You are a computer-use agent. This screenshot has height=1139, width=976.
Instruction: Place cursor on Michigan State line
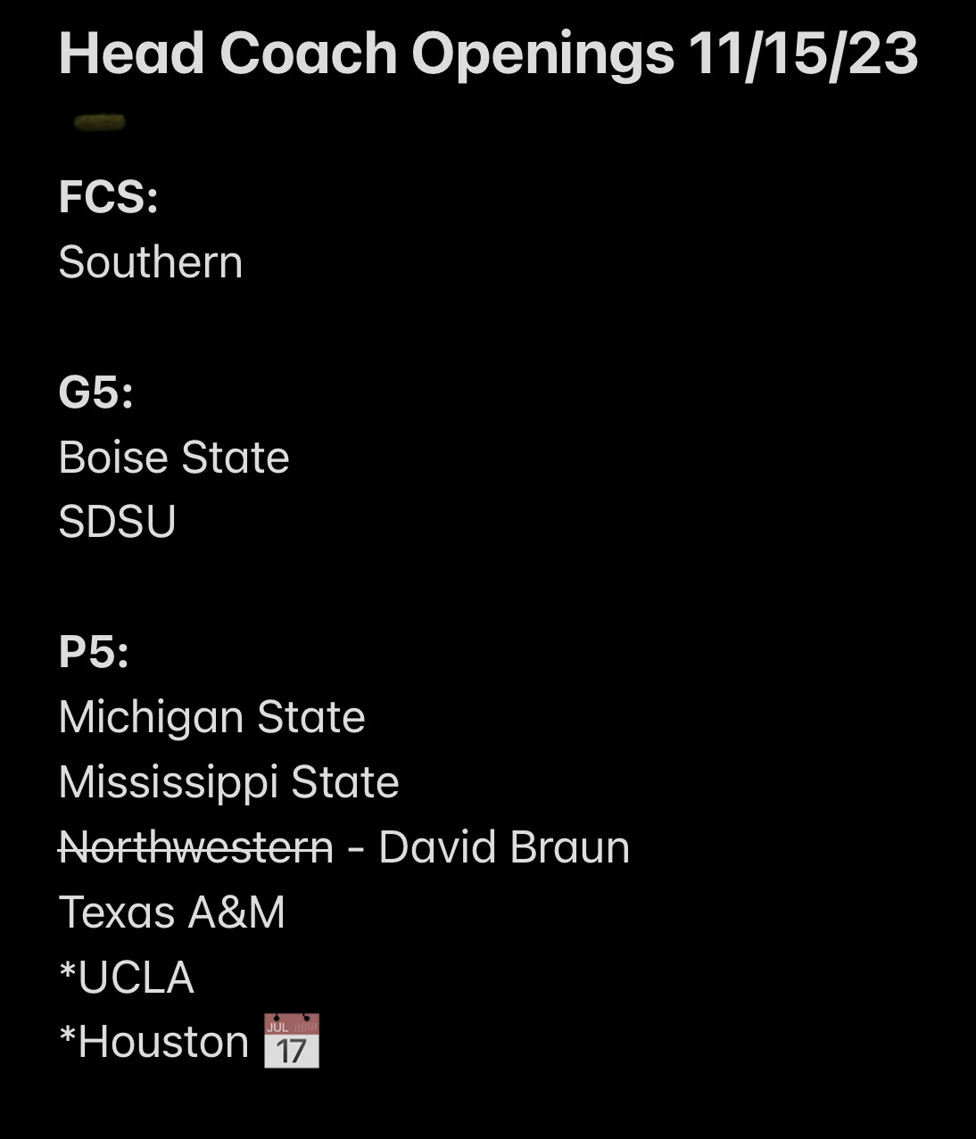(x=212, y=718)
